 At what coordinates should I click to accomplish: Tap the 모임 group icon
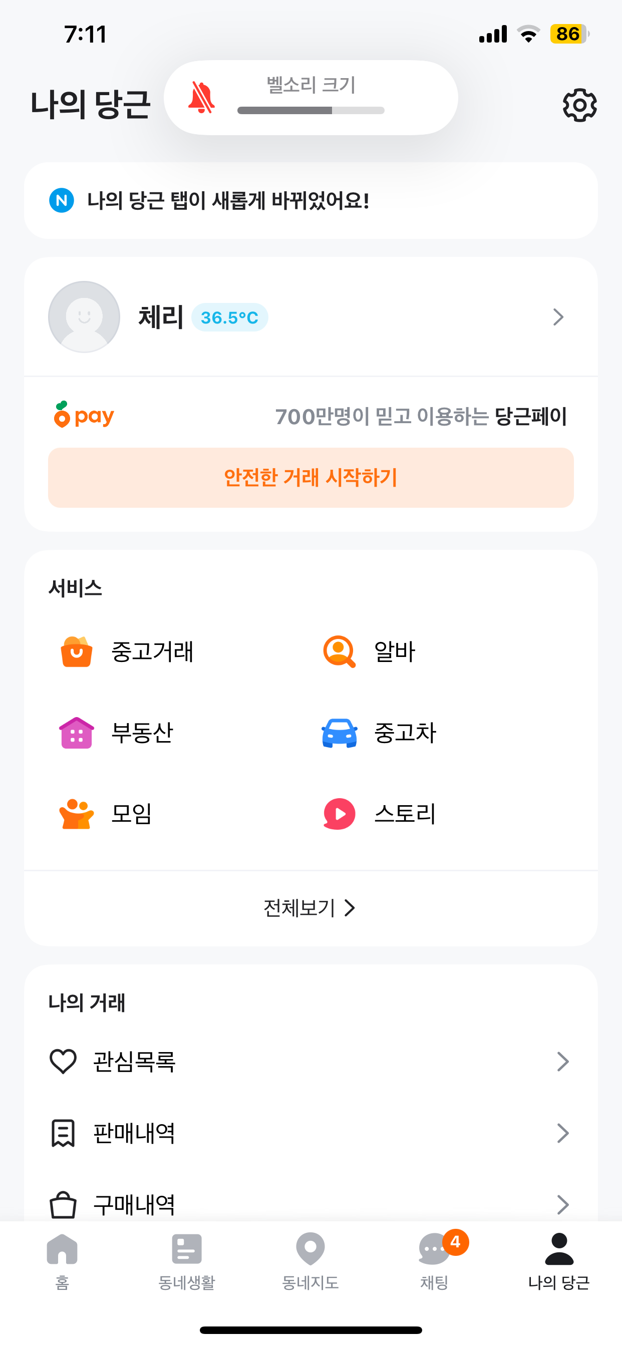[77, 814]
